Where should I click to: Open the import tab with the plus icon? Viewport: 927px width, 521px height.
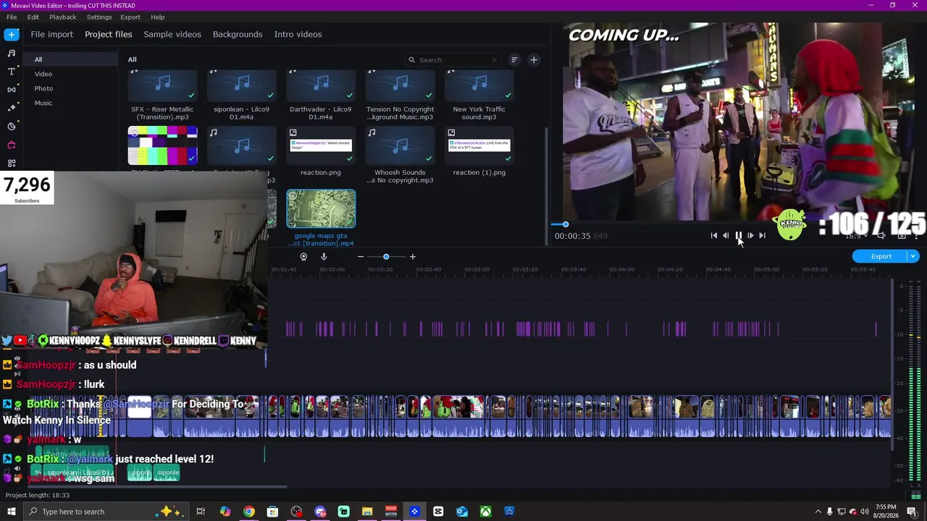coord(12,34)
